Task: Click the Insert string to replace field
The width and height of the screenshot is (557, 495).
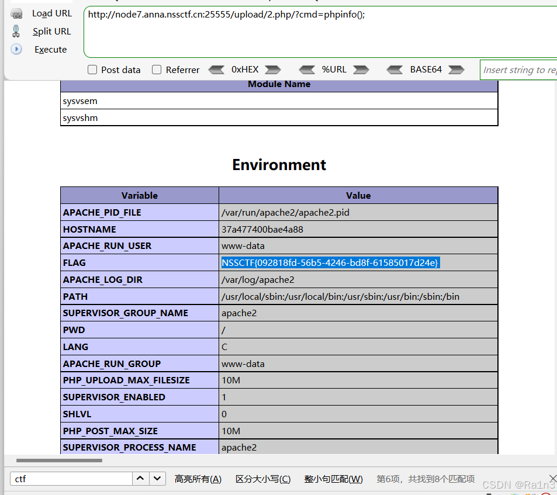Action: click(x=519, y=70)
